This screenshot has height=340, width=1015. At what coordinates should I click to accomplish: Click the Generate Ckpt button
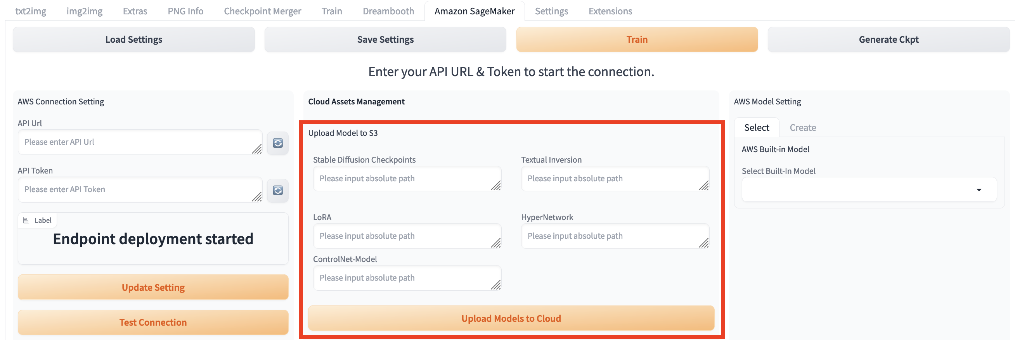click(x=888, y=40)
